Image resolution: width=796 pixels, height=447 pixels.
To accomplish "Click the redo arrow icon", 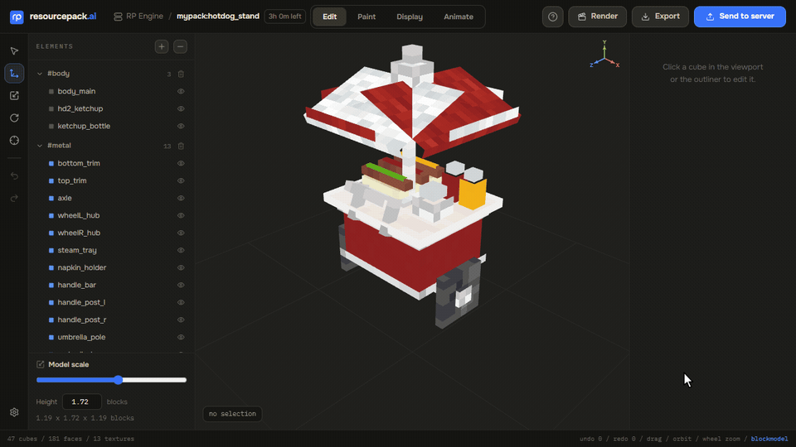I will pyautogui.click(x=14, y=198).
